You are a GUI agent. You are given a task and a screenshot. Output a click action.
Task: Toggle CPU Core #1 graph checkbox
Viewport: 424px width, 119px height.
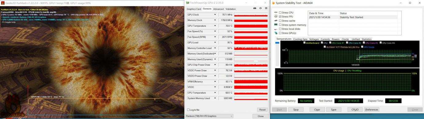[330, 43]
